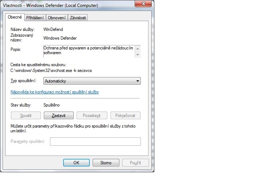This screenshot has width=262, height=185.
Task: Click the Pokračovat button
Action: coord(125,116)
